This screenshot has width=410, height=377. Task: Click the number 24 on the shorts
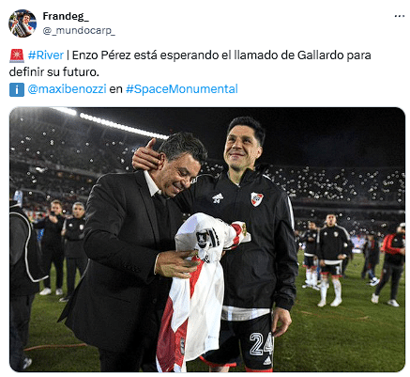[x=262, y=344]
